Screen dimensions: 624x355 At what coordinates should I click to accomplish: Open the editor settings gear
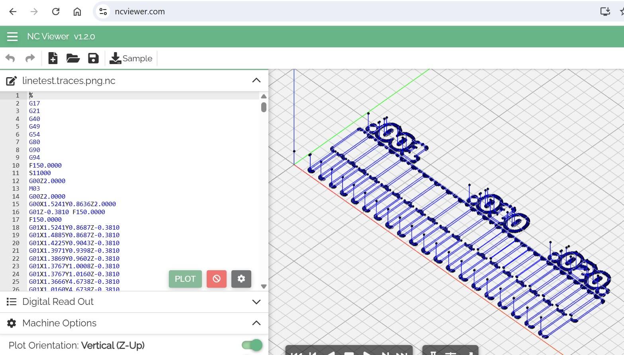point(241,279)
